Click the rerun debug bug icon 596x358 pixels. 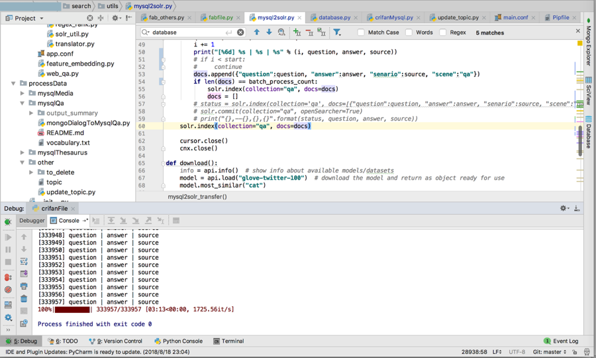pos(8,222)
